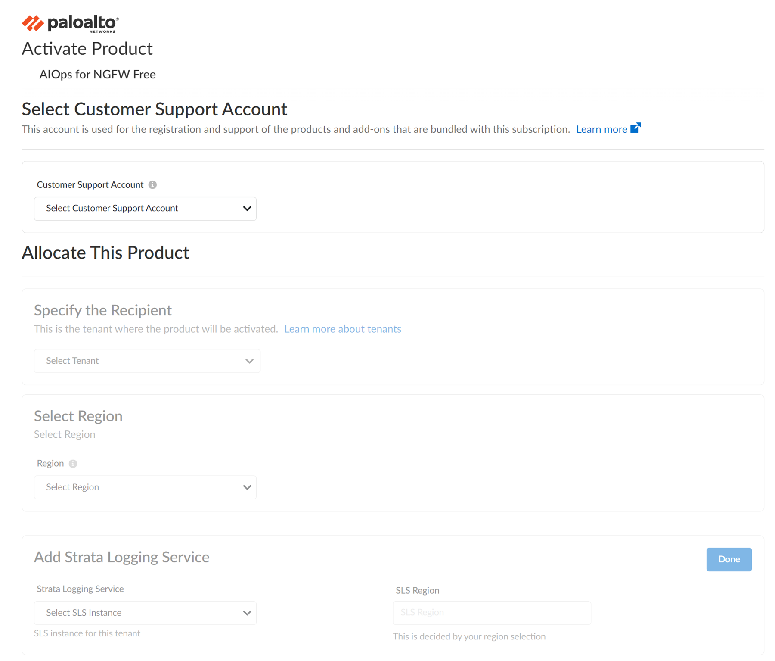Follow the Learn more link
This screenshot has height=661, width=775.
[x=601, y=129]
